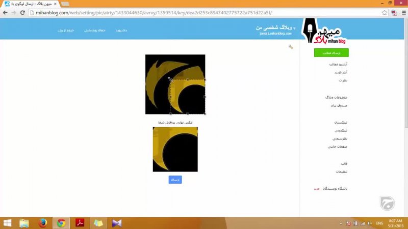Click the ENG language indicator
Image resolution: width=408 pixels, height=229 pixels.
coord(379,223)
